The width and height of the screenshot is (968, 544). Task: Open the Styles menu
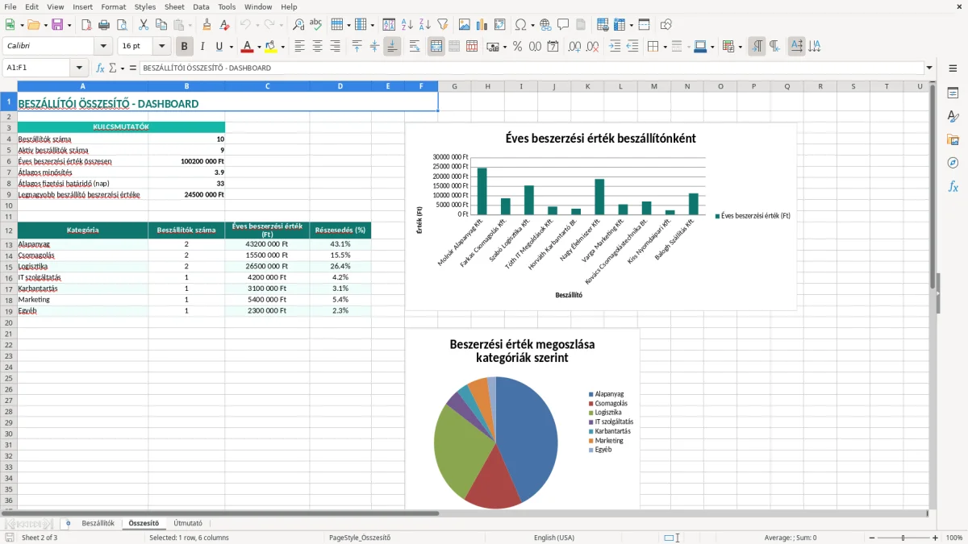145,6
